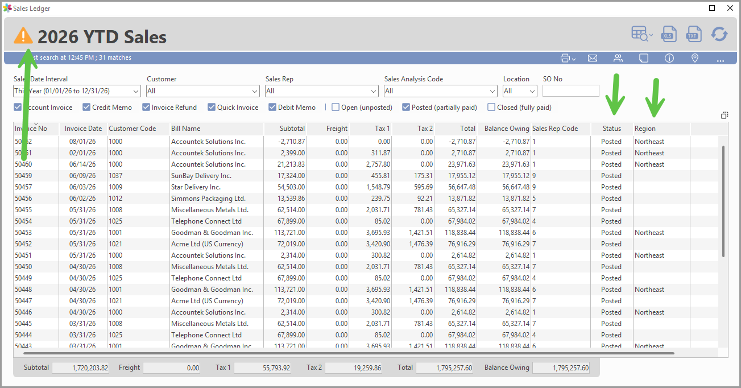This screenshot has height=388, width=741.
Task: Click the information circle icon
Action: click(x=669, y=58)
